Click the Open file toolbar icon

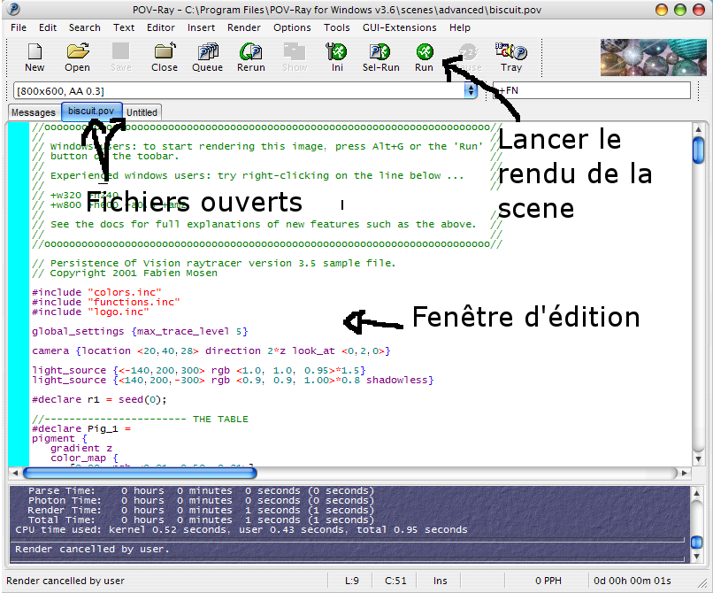77,56
